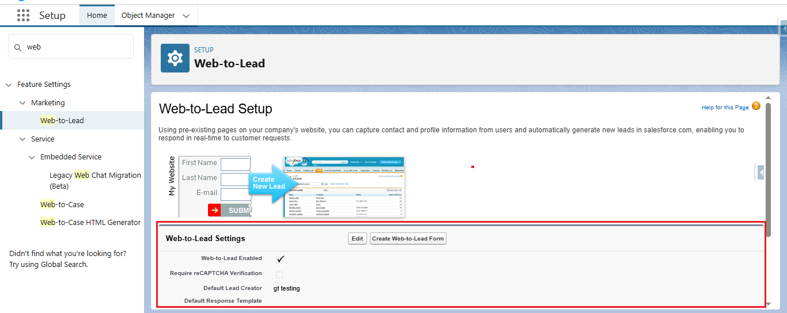Open the Object Manager tab

point(148,16)
